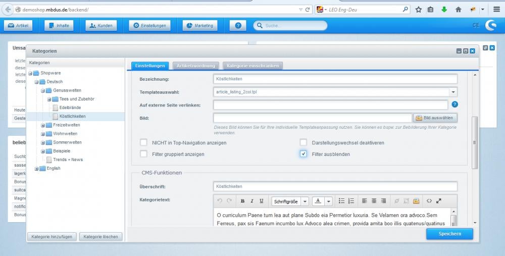505x256 pixels.
Task: Apply italic formatting in the editor toolbar
Action: [251, 201]
